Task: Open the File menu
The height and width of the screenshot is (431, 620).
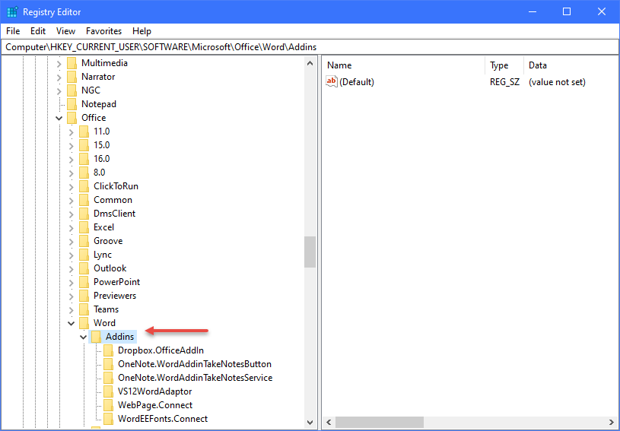Action: [x=13, y=31]
